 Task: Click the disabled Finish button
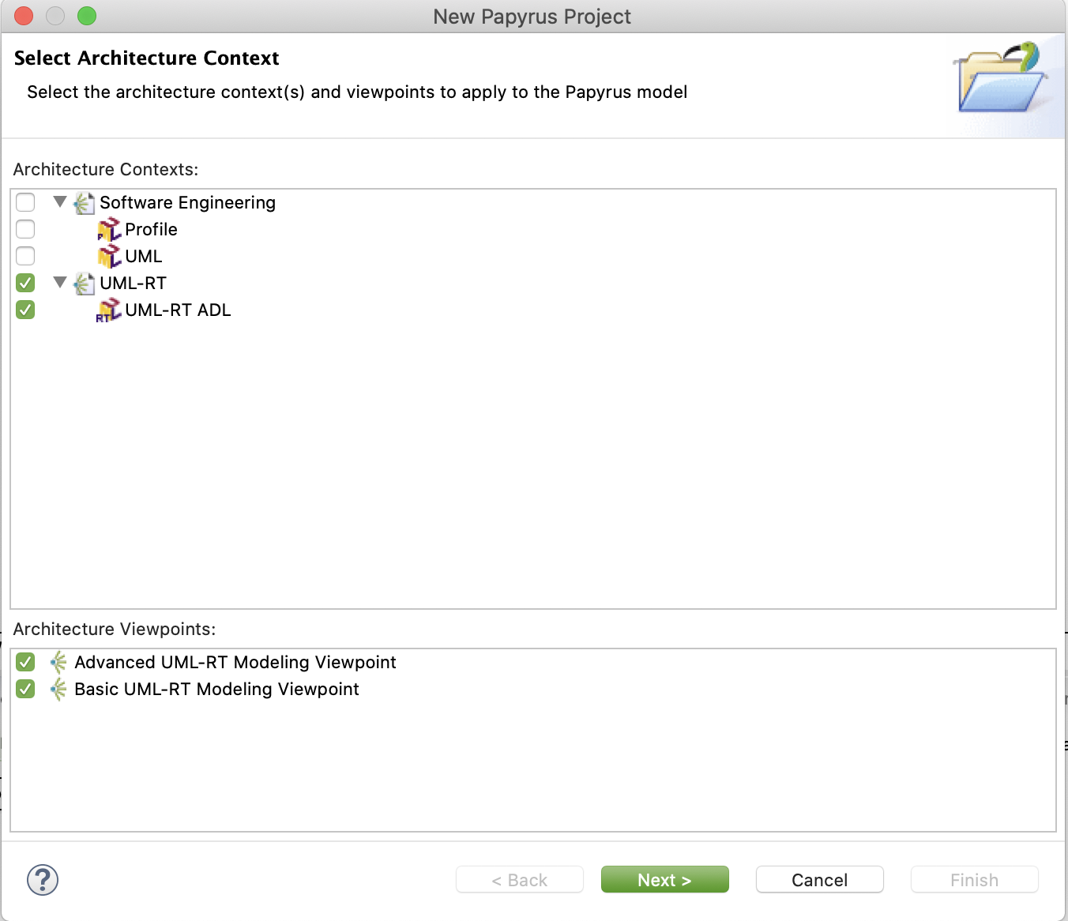975,880
